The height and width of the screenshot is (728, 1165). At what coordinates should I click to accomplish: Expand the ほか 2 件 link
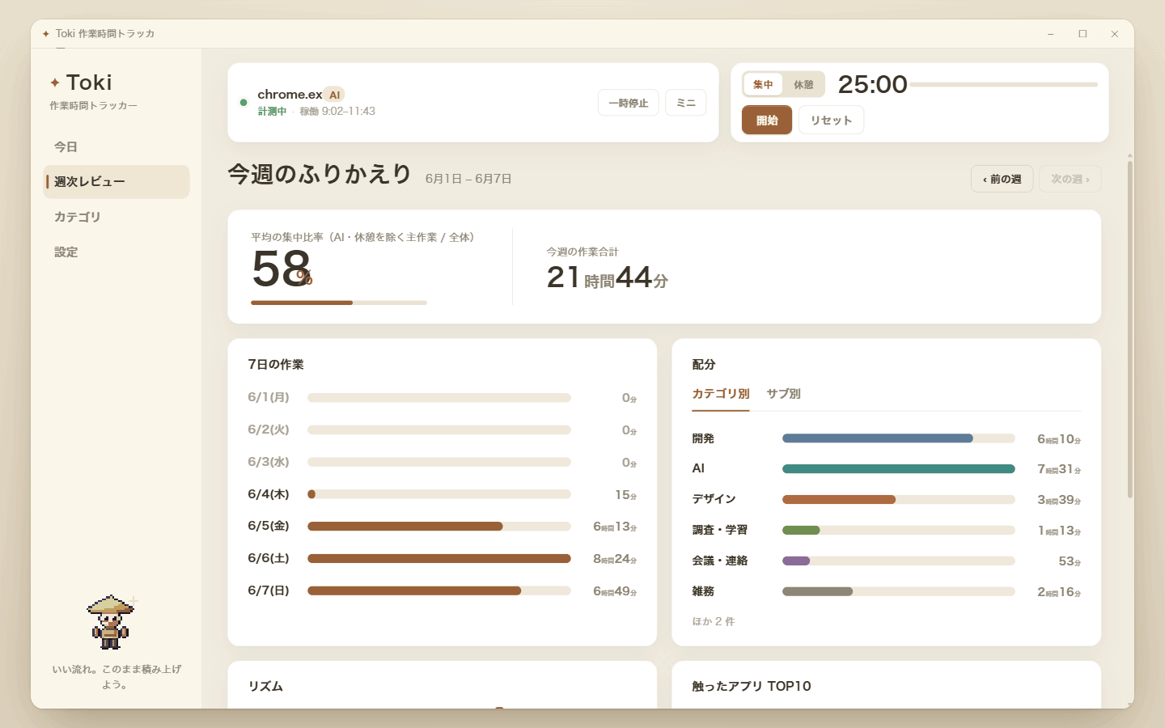(x=714, y=621)
